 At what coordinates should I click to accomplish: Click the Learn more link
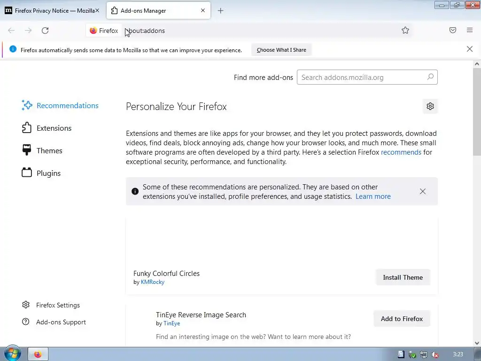click(x=373, y=196)
